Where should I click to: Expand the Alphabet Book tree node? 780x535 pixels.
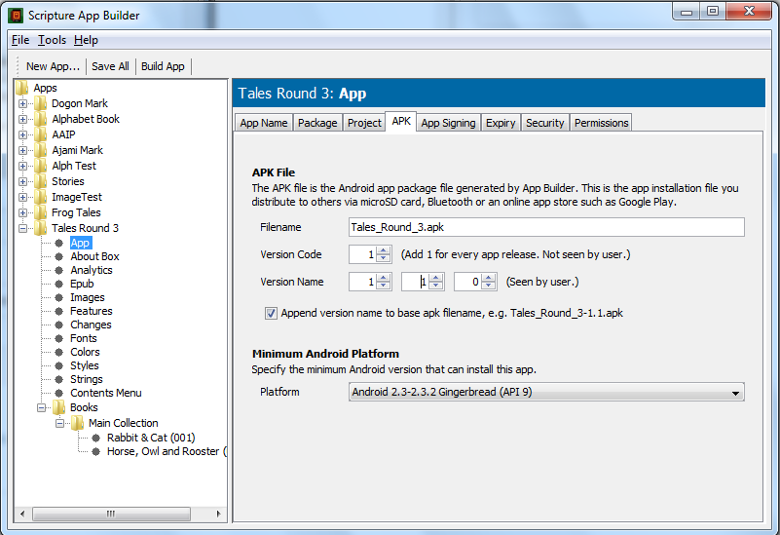[x=23, y=119]
